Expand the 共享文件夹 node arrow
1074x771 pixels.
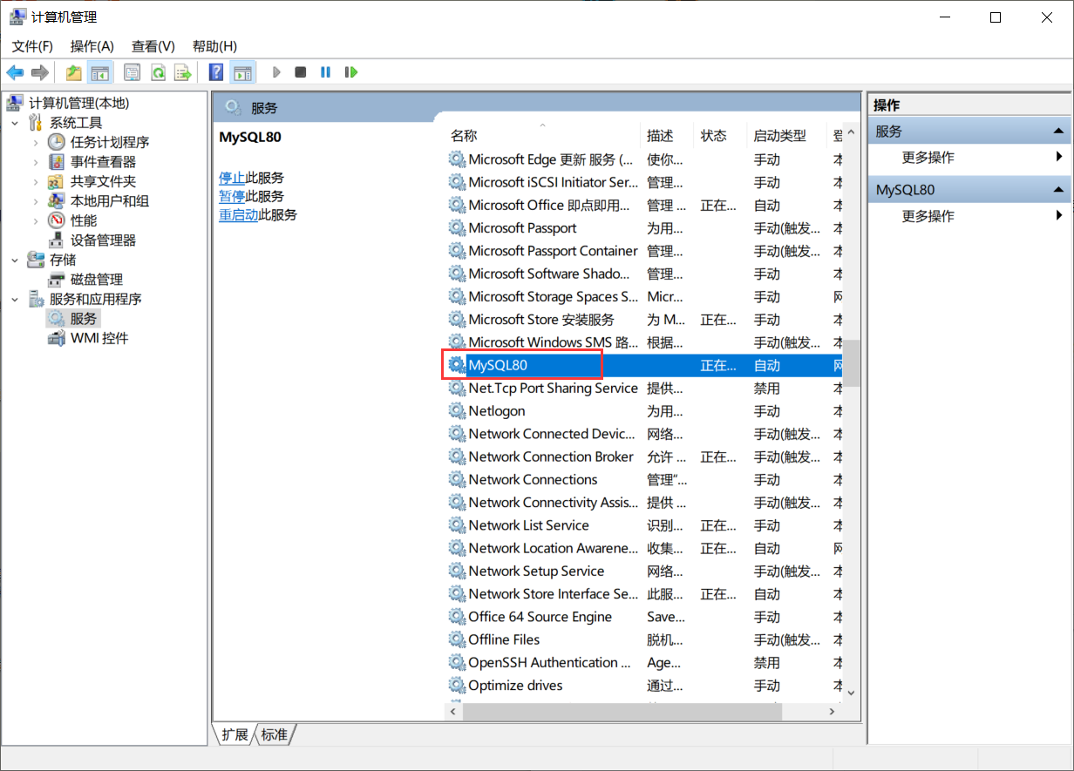point(36,181)
